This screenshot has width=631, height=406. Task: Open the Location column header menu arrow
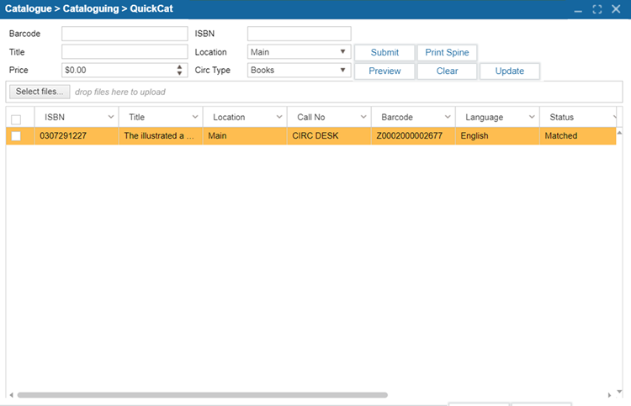tap(279, 117)
